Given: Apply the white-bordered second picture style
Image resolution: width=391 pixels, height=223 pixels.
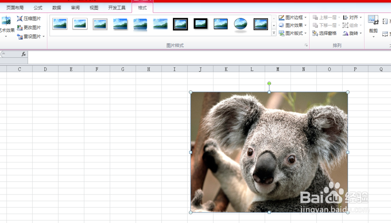Looking at the screenshot, I should pos(80,24).
